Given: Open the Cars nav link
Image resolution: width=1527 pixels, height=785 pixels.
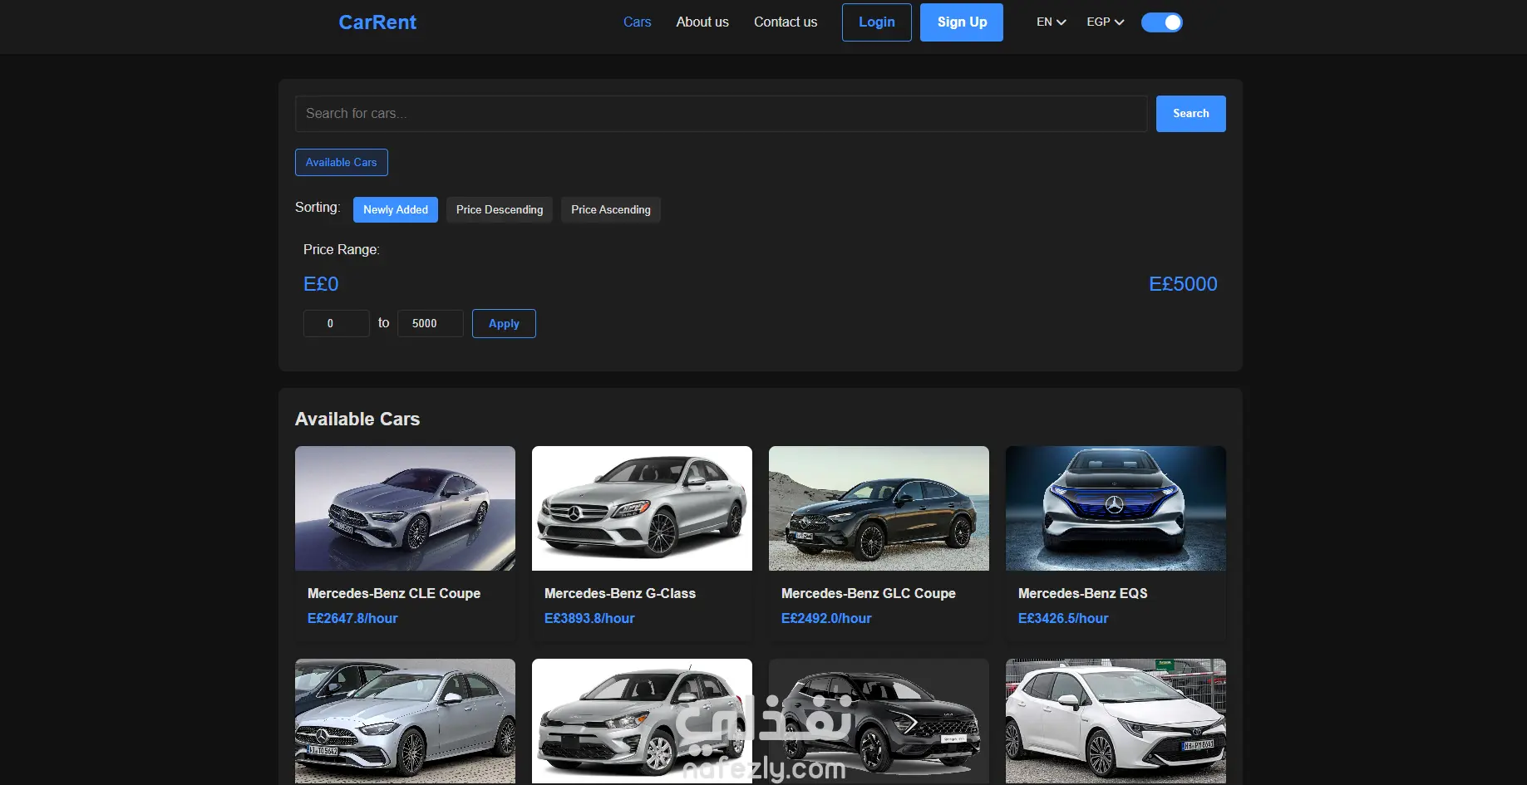Looking at the screenshot, I should pyautogui.click(x=637, y=22).
